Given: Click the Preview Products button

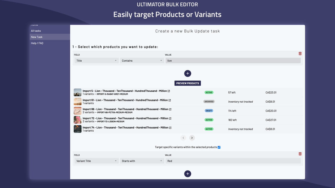Looking at the screenshot, I should [188, 83].
